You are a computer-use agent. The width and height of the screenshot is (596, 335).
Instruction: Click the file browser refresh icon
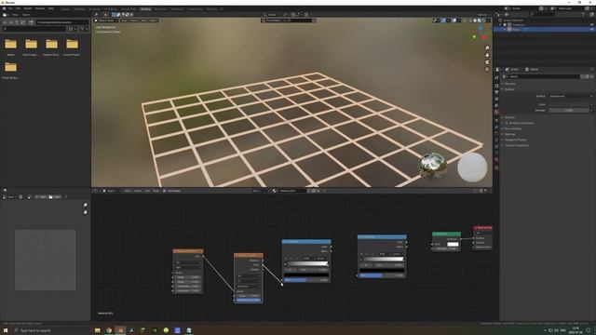[x=22, y=22]
